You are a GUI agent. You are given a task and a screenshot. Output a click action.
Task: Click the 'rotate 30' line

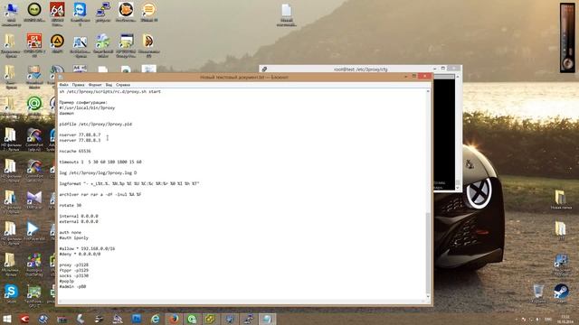pos(71,205)
